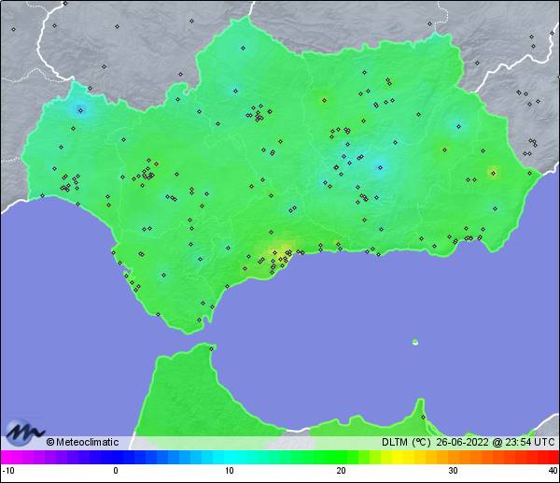Click the 0 scale label
560x483 pixels.
click(x=116, y=470)
